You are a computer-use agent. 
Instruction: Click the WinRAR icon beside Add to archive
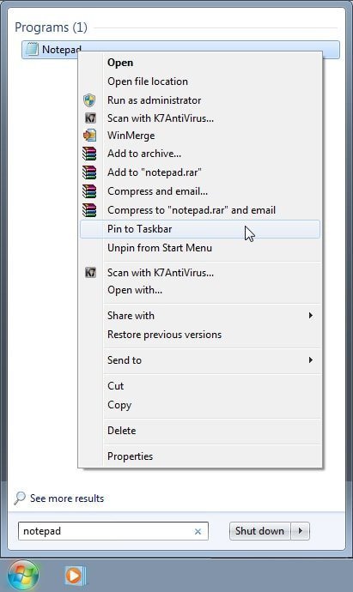(x=89, y=154)
